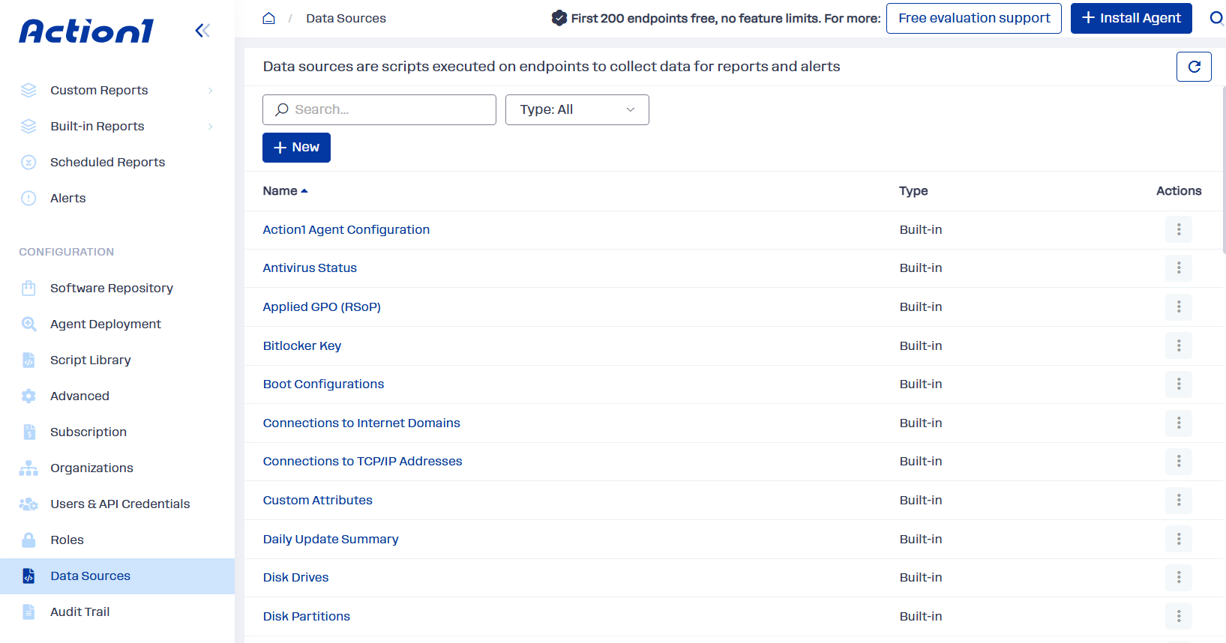Refresh the data sources list
Viewport: 1226px width, 643px height.
pyautogui.click(x=1194, y=67)
